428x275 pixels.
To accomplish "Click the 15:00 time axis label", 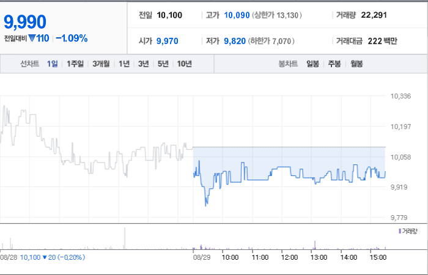I will (x=378, y=257).
